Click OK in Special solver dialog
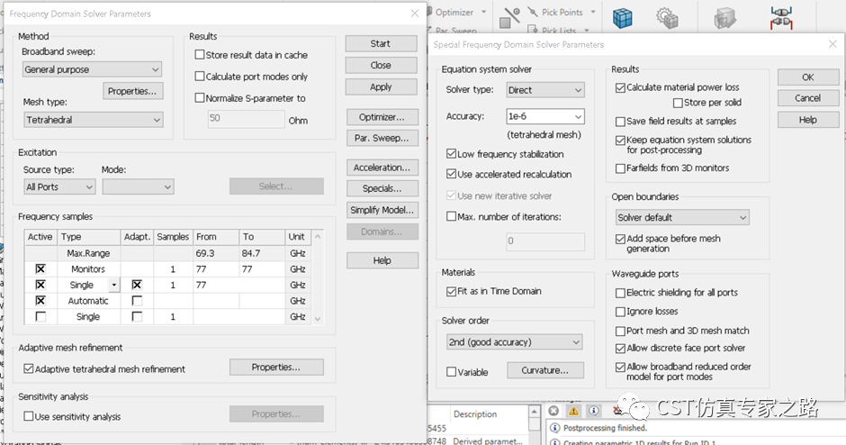 tap(807, 77)
